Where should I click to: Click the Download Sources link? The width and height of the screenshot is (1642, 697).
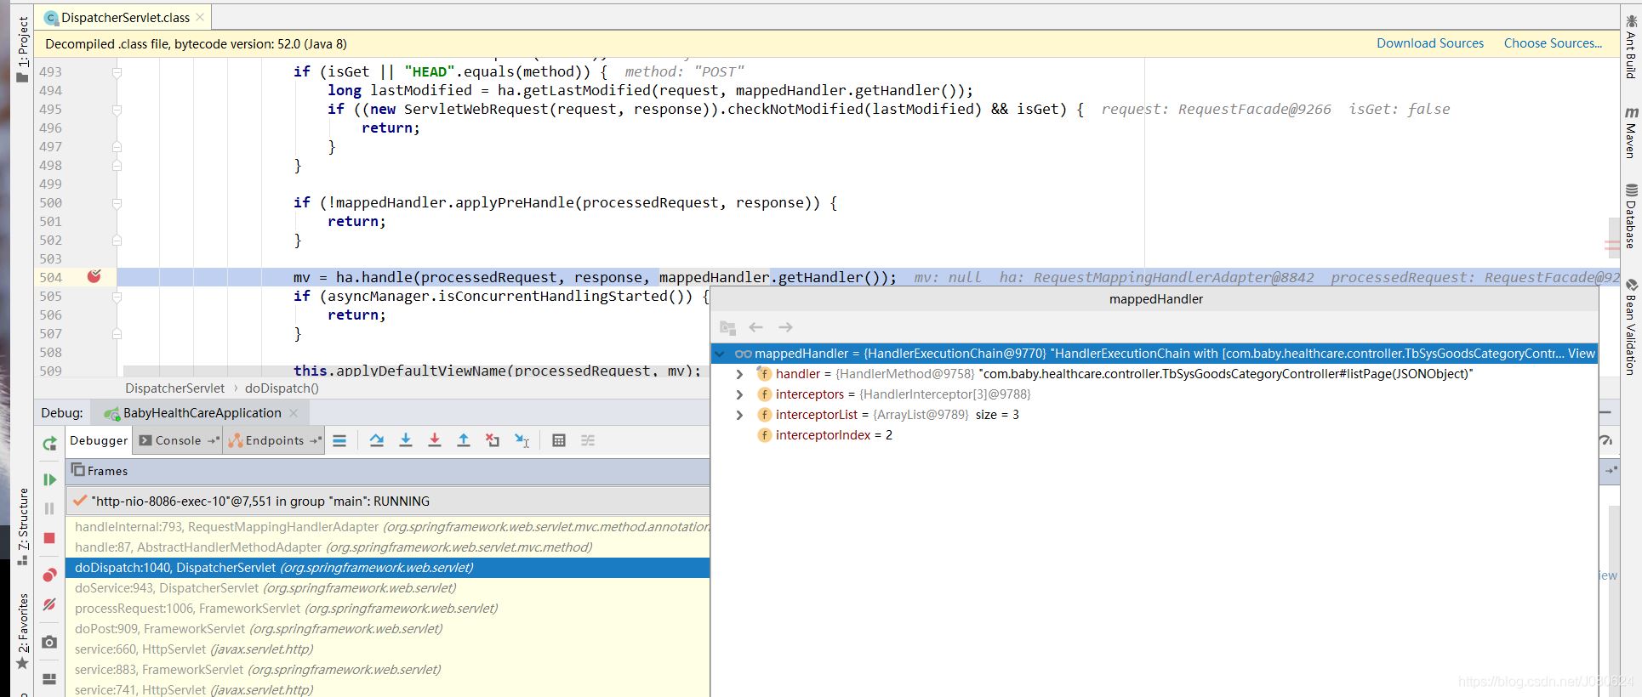coord(1429,43)
